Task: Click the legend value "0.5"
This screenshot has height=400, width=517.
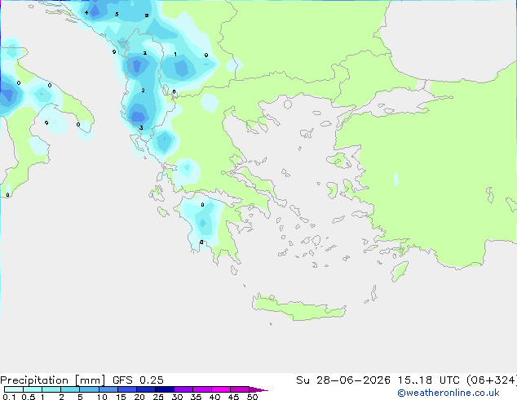Action: point(28,397)
